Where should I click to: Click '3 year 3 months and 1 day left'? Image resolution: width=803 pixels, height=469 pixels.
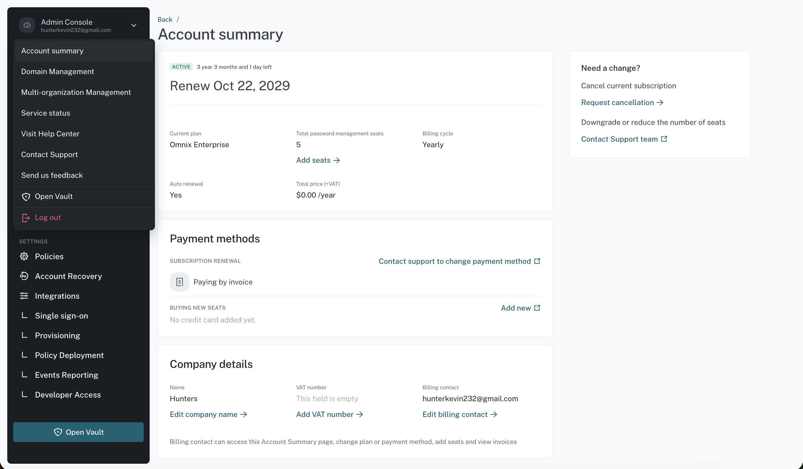pos(234,67)
